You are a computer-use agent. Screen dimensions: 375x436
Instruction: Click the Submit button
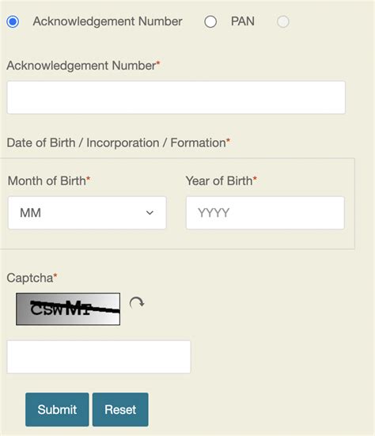click(57, 409)
